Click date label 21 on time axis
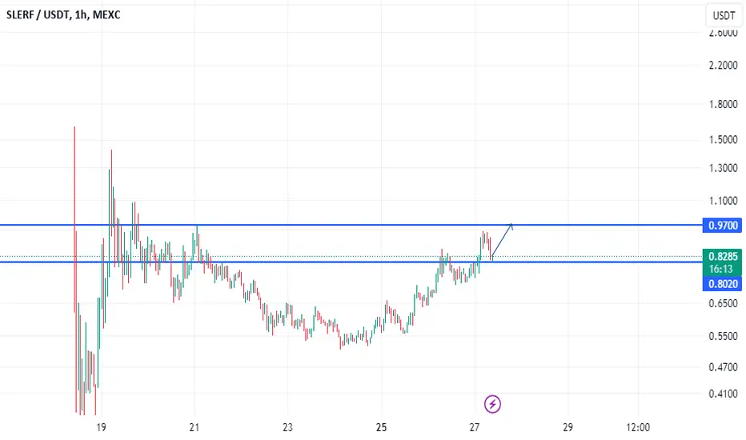This screenshot has width=746, height=440. pyautogui.click(x=195, y=427)
